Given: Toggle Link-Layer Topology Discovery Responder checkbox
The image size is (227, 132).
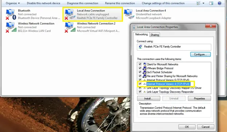Looking at the screenshot, I should (x=140, y=91).
